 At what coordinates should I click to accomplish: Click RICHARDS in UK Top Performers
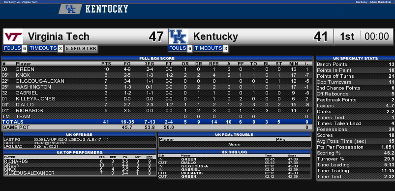pyautogui.click(x=16, y=161)
